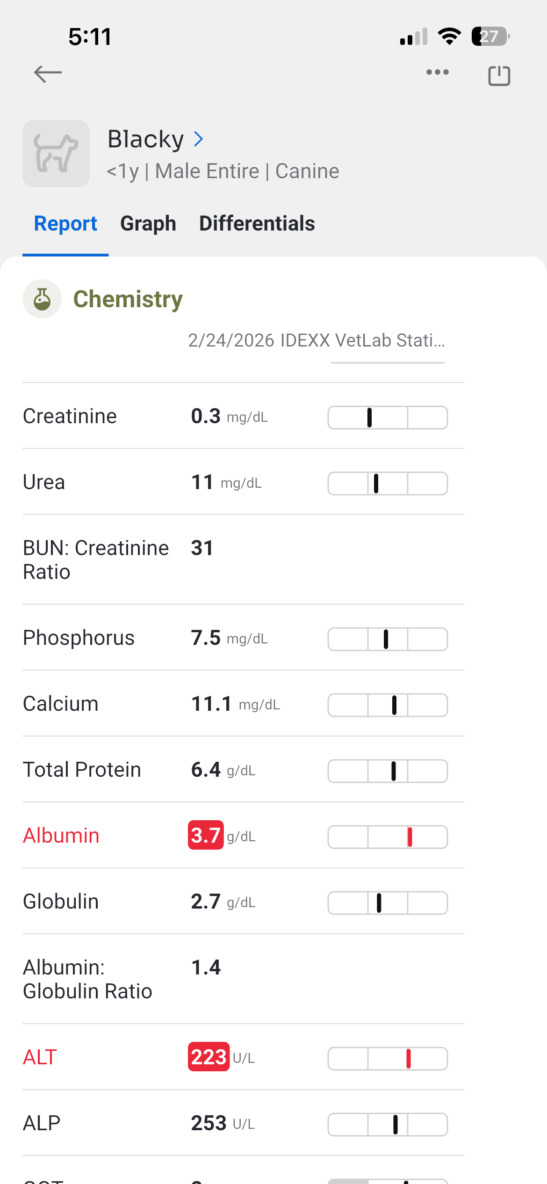The width and height of the screenshot is (547, 1184).
Task: Tap the dog patient avatar icon
Action: pyautogui.click(x=56, y=153)
